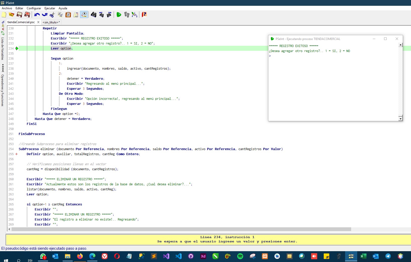411x262 pixels.
Task: Expand the Operadores y Funciones side panel
Action: (x=3, y=90)
